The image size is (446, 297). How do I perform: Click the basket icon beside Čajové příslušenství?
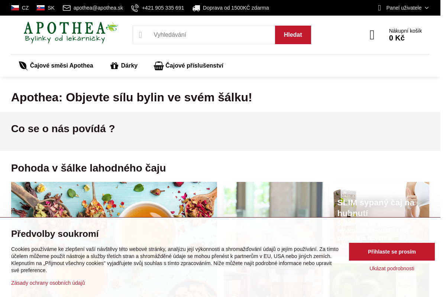point(159,66)
